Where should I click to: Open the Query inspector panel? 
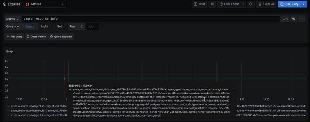coord(61,37)
